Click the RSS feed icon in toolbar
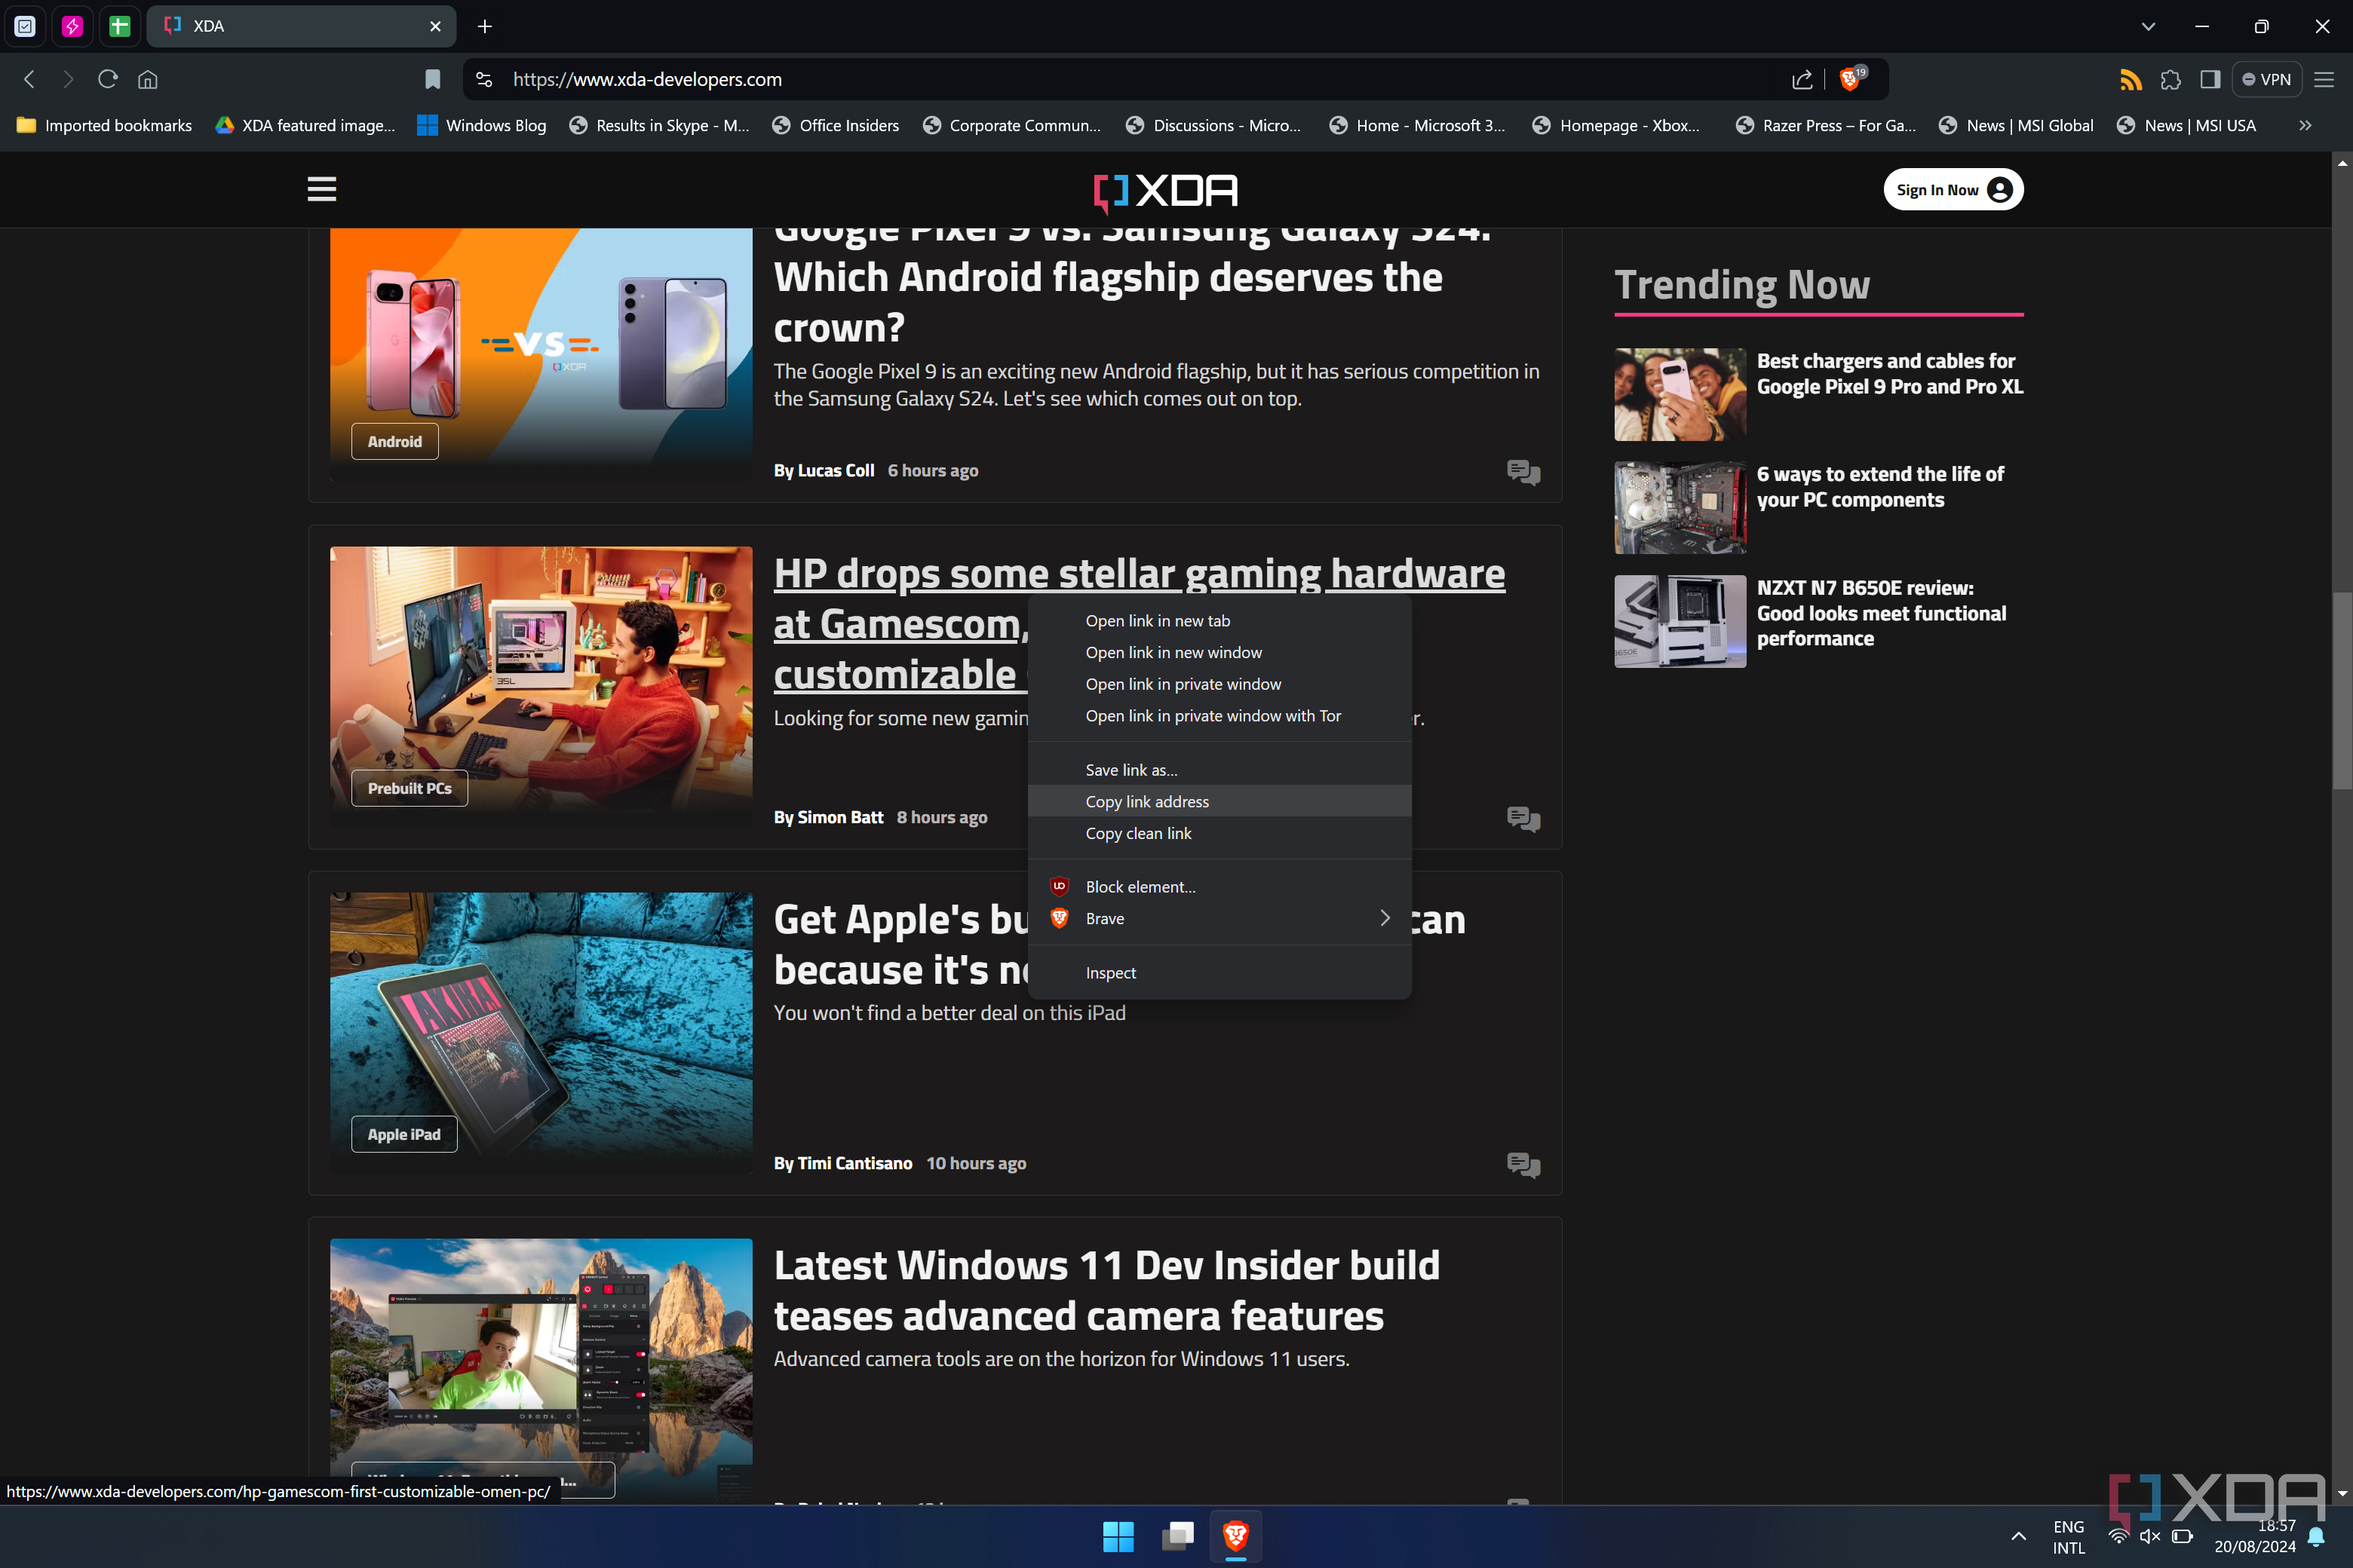This screenshot has width=2353, height=1568. coord(2130,79)
